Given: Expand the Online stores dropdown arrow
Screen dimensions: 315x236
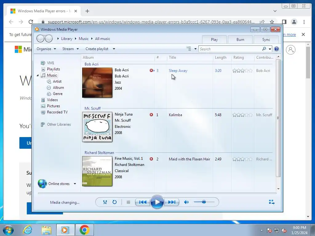Looking at the screenshot, I should (75, 184).
